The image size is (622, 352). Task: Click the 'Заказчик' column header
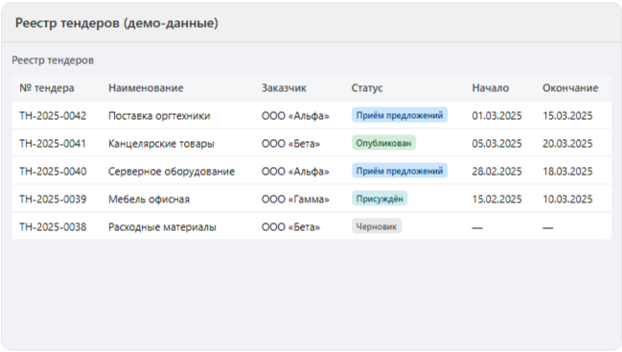[x=284, y=88]
